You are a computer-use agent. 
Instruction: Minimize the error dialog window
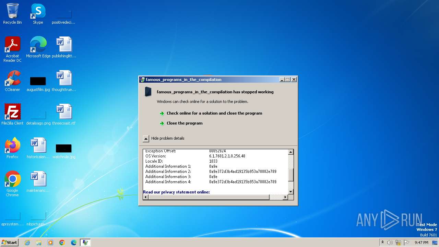(282, 80)
